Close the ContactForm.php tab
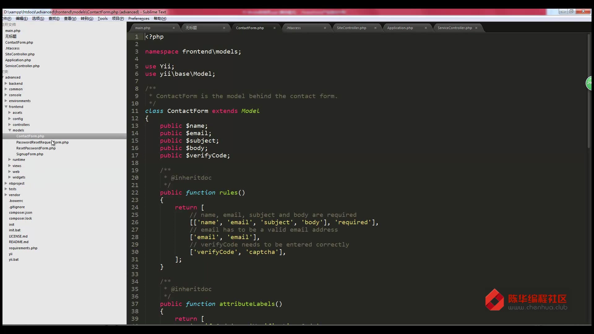Screen dimensions: 594x334 pos(274,28)
